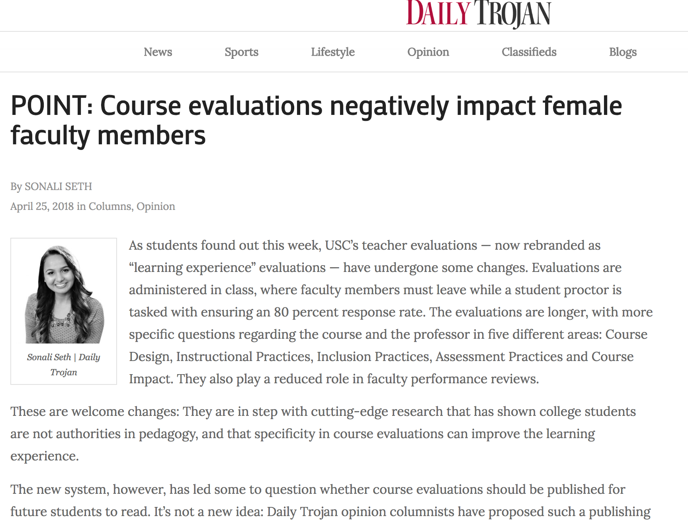The width and height of the screenshot is (688, 528).
Task: Click the paragraph starting 'These are welcome changes'
Action: click(x=323, y=434)
